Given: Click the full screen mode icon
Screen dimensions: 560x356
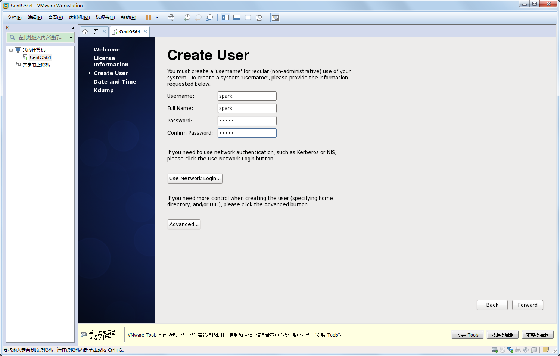Looking at the screenshot, I should coord(248,18).
